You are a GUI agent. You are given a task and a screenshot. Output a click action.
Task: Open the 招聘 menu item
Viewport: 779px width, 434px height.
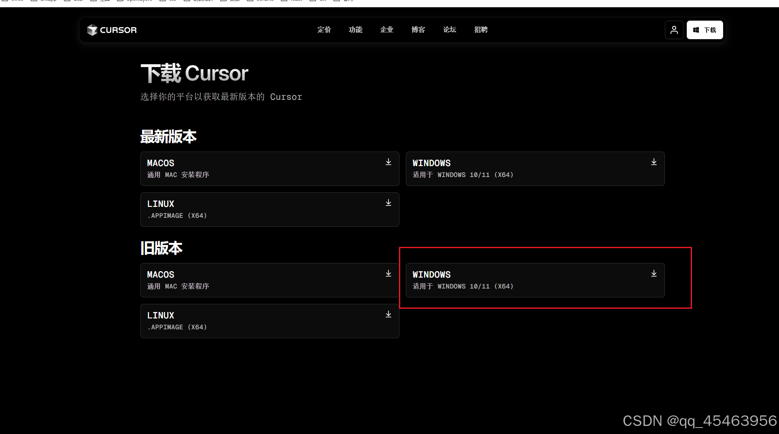pos(481,30)
